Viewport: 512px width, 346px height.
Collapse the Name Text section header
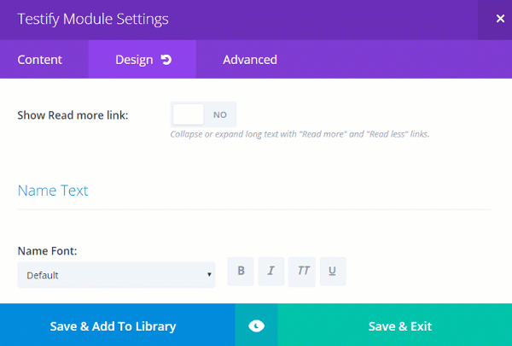click(x=53, y=191)
